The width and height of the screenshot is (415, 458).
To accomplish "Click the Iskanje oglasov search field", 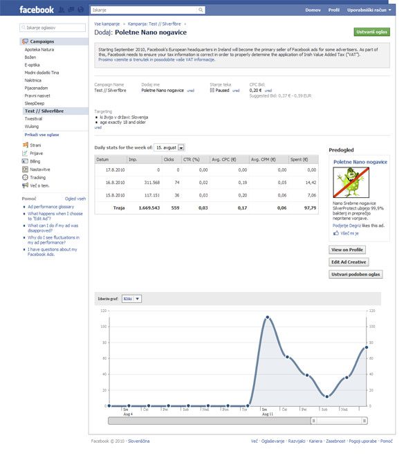I will pyautogui.click(x=53, y=28).
